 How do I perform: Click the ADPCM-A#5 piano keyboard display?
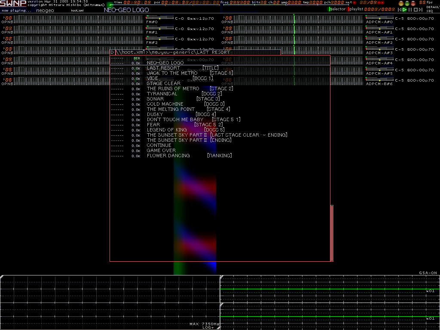click(x=298, y=71)
